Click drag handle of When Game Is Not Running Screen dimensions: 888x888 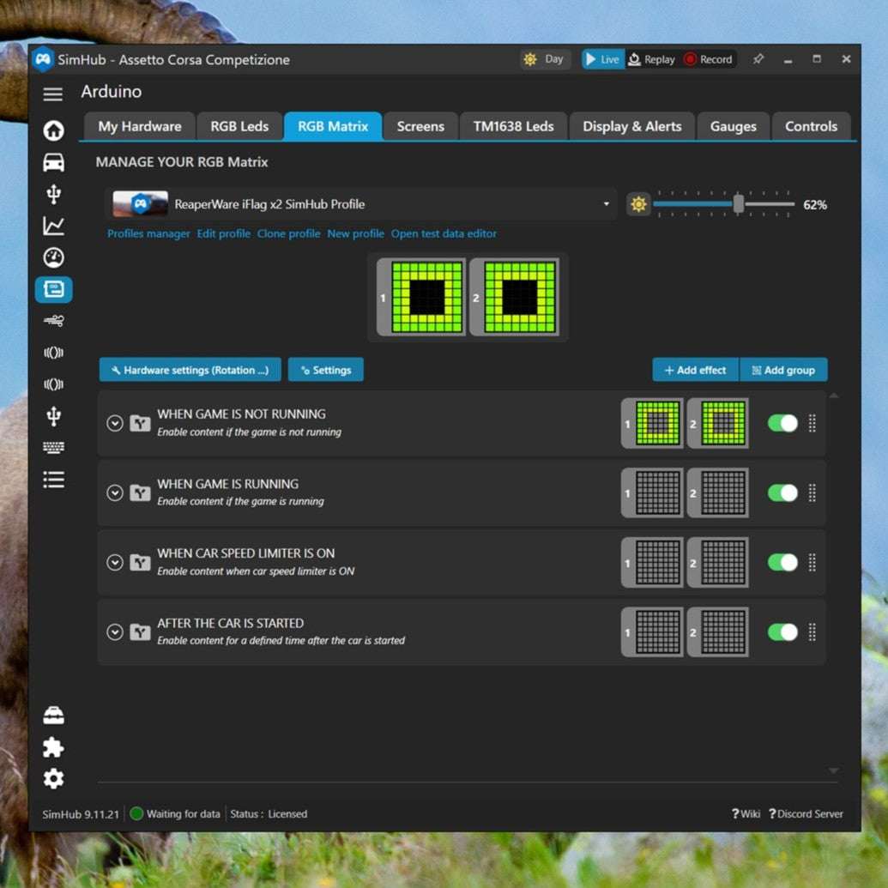812,423
